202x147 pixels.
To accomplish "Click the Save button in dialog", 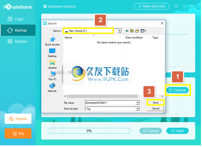I will (x=155, y=103).
